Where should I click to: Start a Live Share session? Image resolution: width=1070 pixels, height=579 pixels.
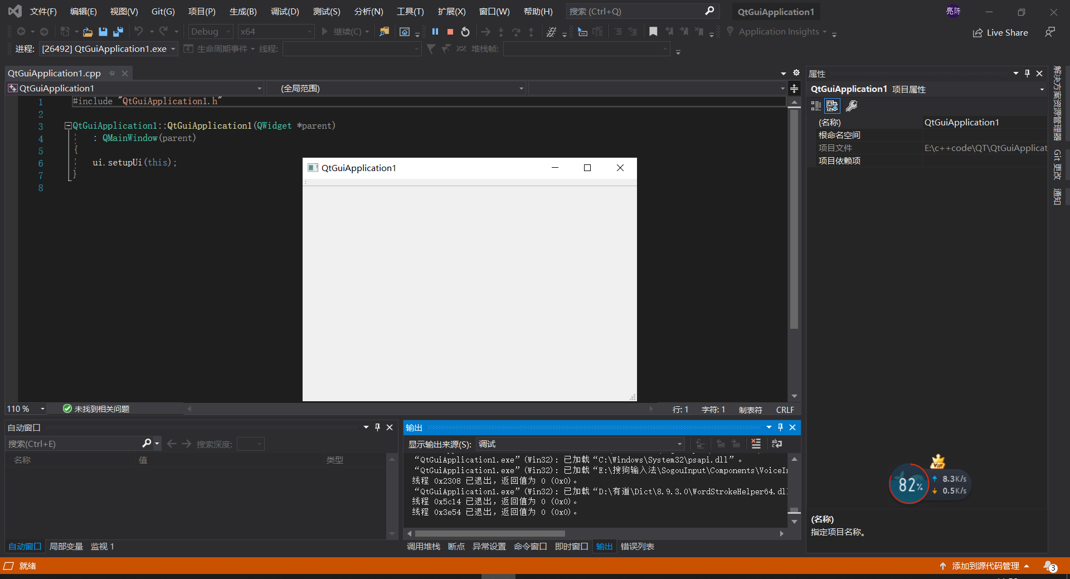tap(1000, 32)
